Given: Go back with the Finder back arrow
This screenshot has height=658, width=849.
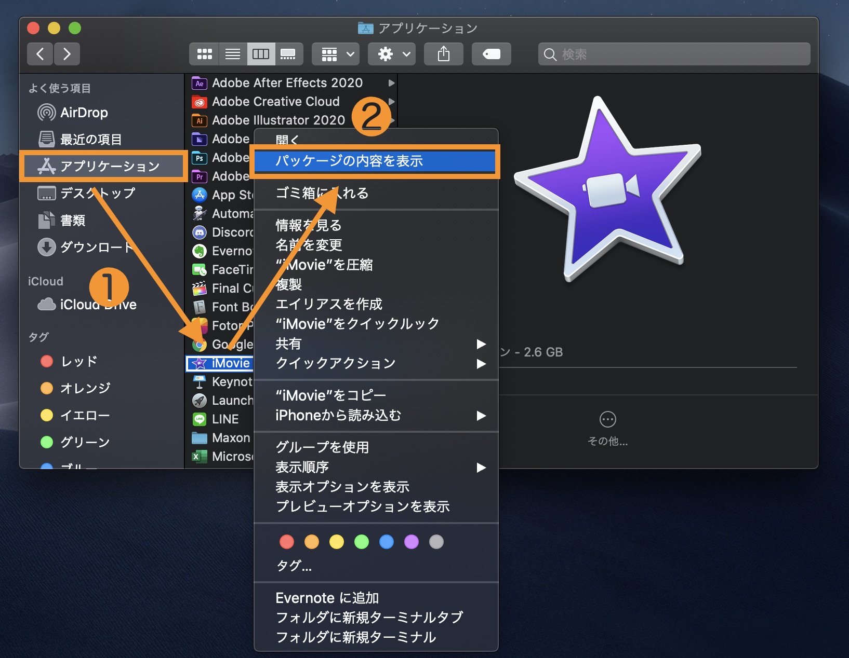Looking at the screenshot, I should [40, 54].
